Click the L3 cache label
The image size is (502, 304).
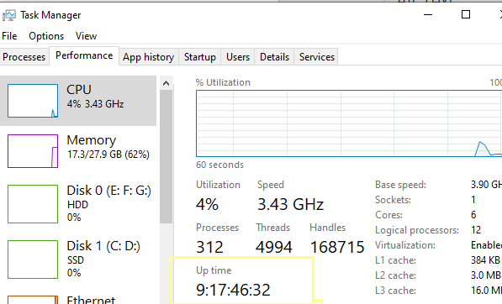(395, 291)
